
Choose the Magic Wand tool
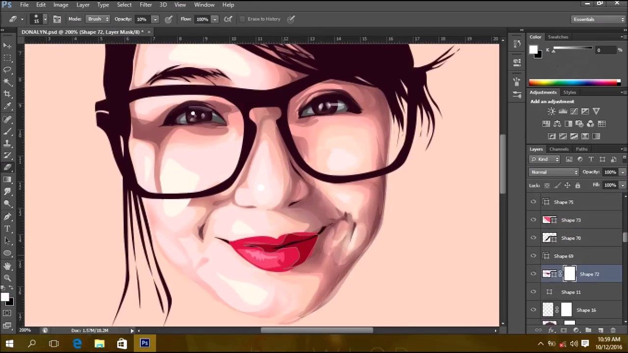pos(7,81)
